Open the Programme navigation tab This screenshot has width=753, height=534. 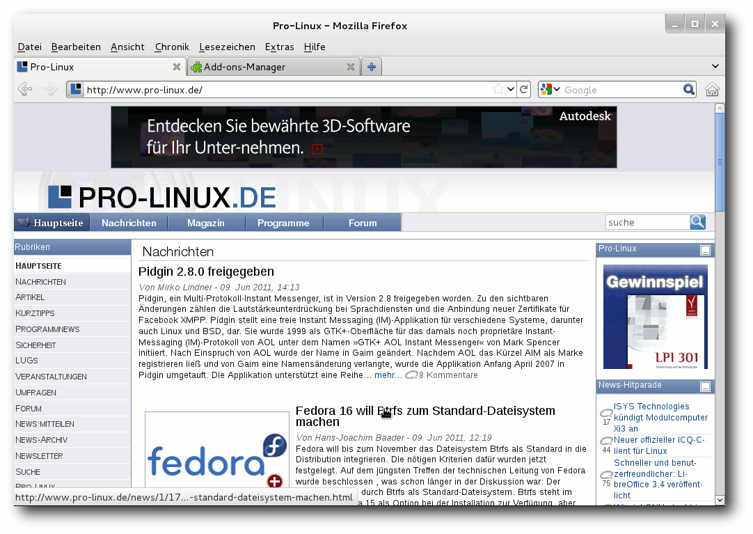click(x=283, y=223)
